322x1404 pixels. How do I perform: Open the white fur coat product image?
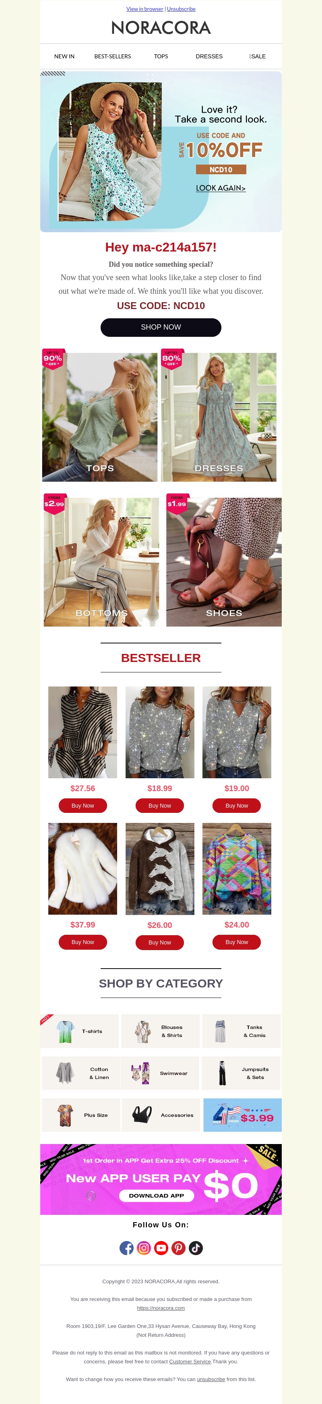[x=83, y=869]
